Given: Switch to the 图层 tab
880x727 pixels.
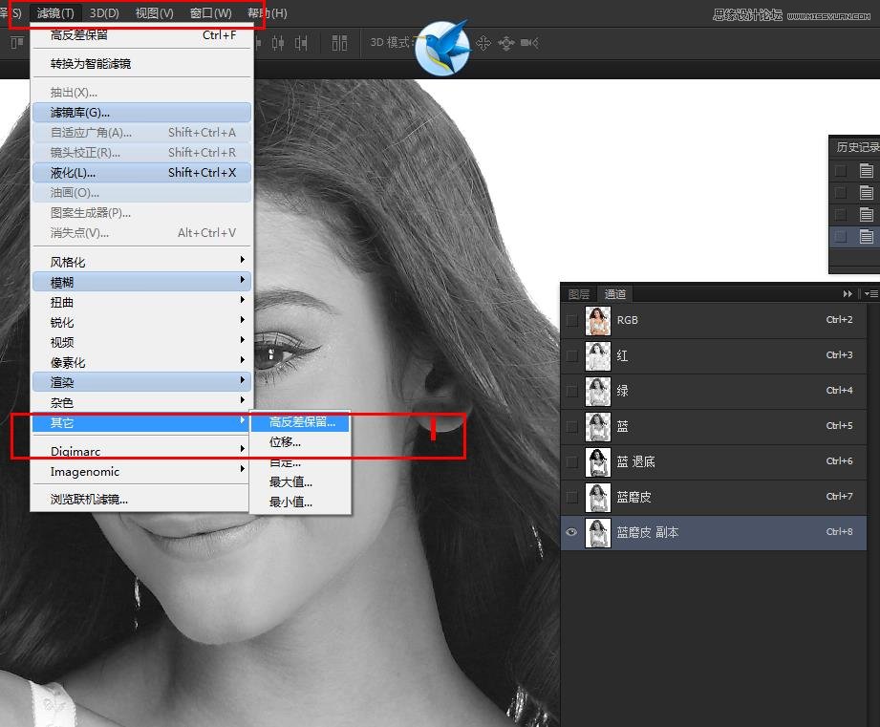Looking at the screenshot, I should [x=579, y=294].
